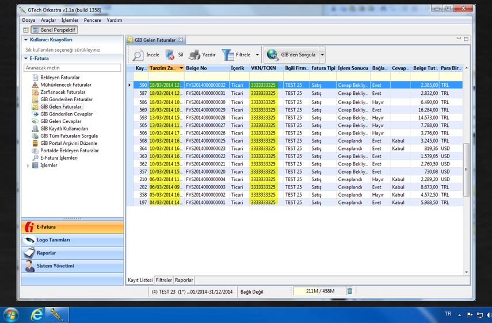Click the Fatura Tipi column header
This screenshot has width=492, height=323.
323,68
